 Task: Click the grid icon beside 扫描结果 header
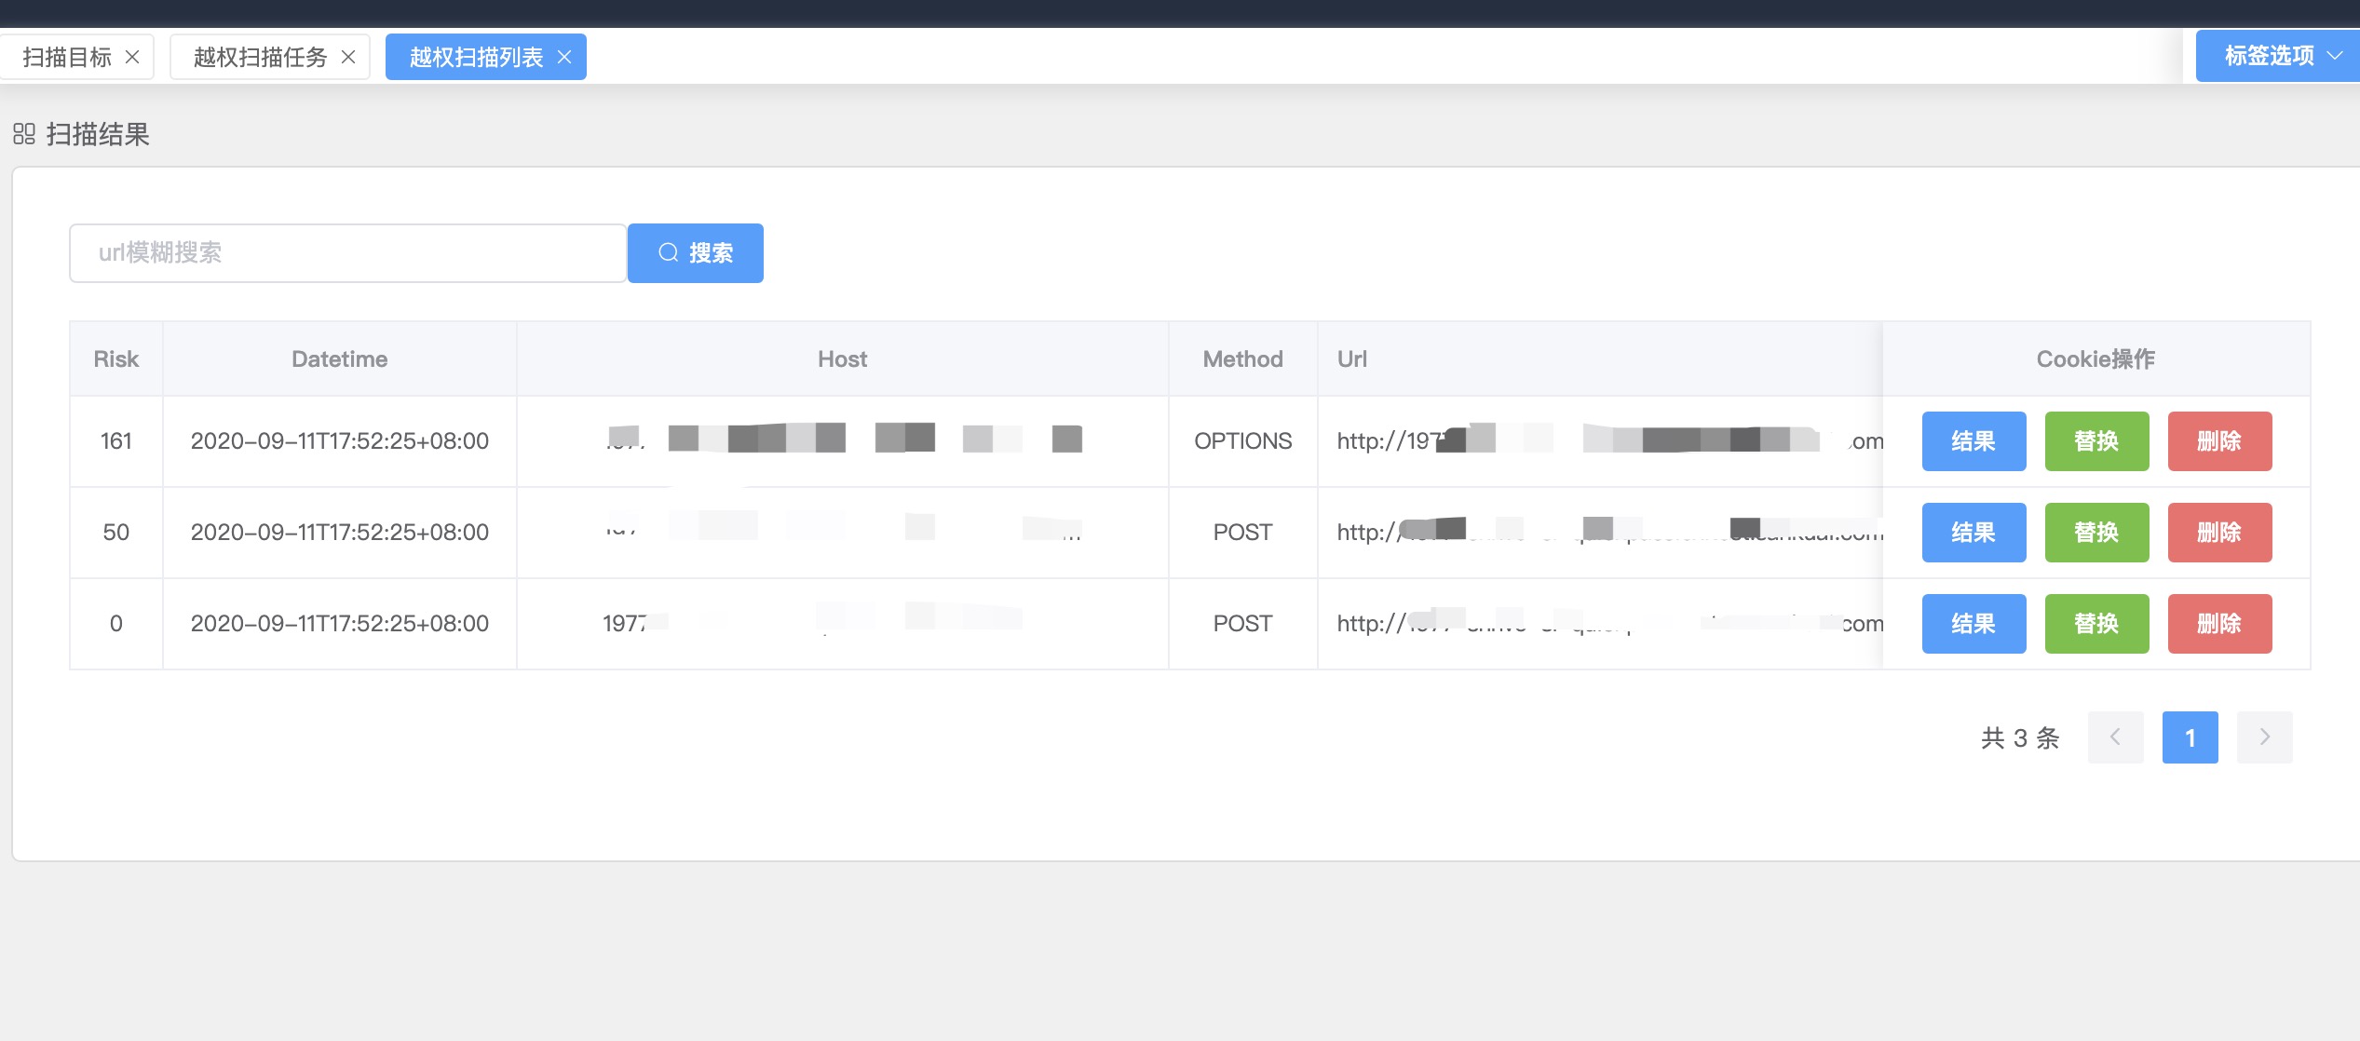coord(25,135)
